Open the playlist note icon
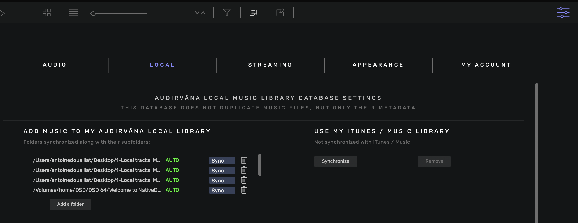This screenshot has width=578, height=223. pyautogui.click(x=254, y=13)
